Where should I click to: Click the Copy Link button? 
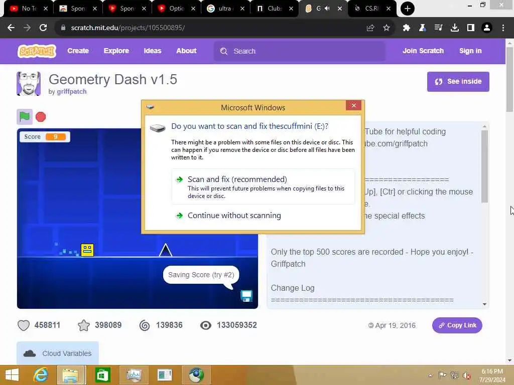(x=457, y=325)
